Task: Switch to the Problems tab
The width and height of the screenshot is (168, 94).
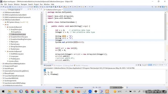Action: 58,66
